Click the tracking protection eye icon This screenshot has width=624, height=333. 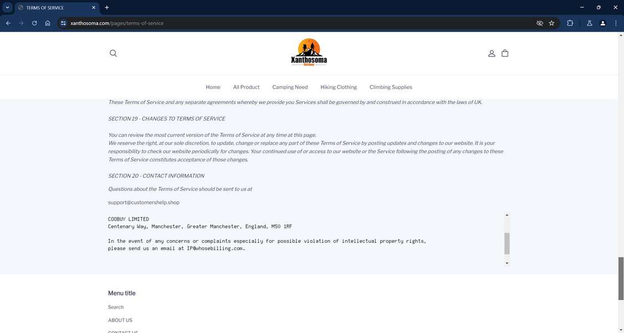click(x=540, y=23)
